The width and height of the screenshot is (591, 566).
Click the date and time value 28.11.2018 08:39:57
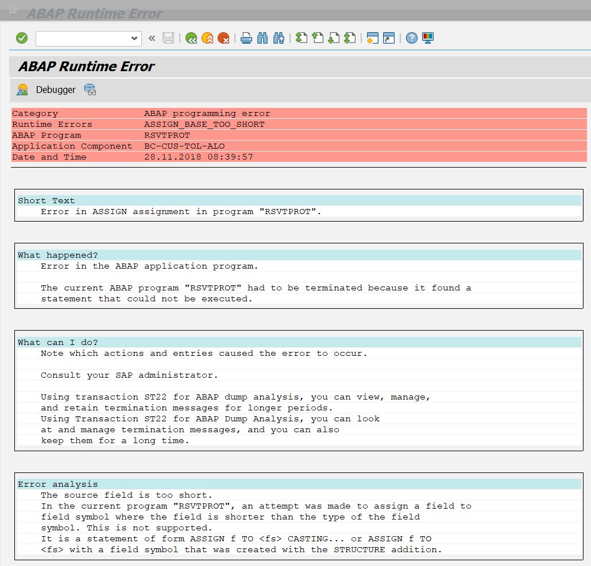click(x=199, y=157)
